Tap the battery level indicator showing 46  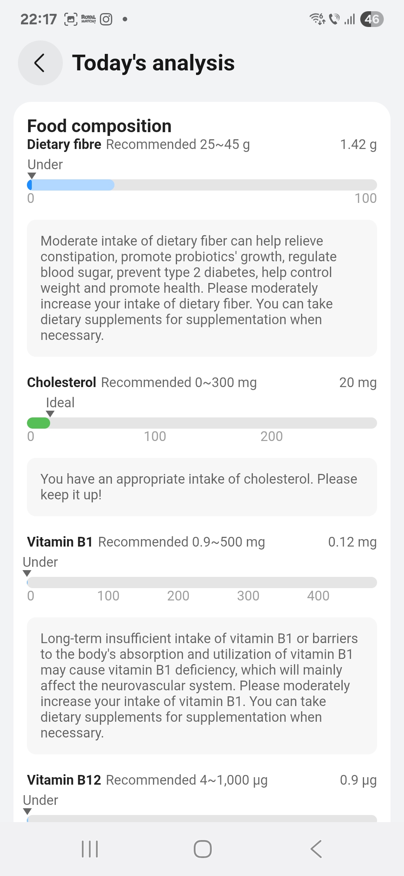(372, 19)
